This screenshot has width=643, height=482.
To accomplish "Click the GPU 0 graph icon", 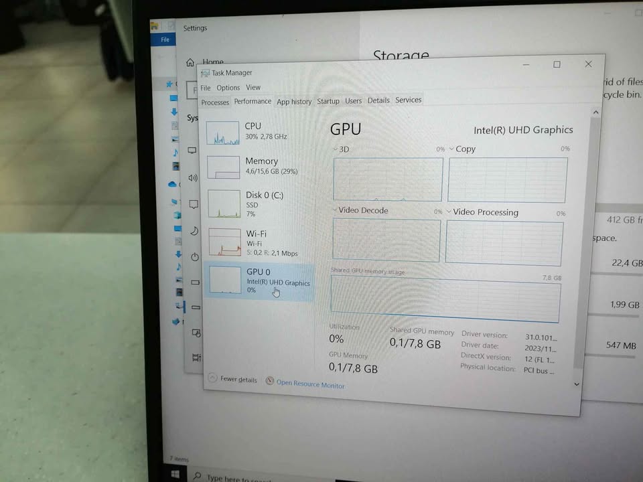I will click(225, 280).
